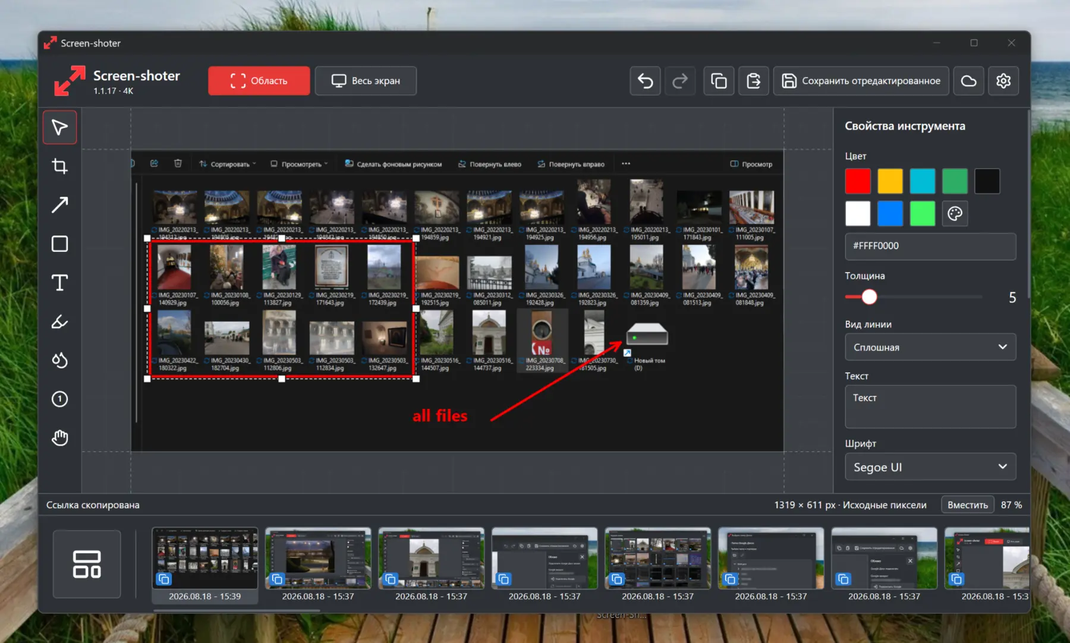Start area capture with Область
This screenshot has width=1070, height=643.
click(x=259, y=81)
